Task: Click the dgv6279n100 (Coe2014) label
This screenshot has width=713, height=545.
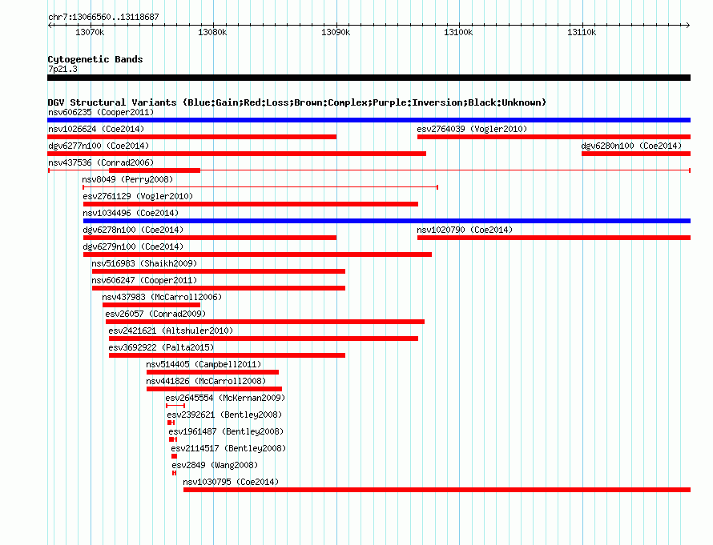Action: coord(133,246)
